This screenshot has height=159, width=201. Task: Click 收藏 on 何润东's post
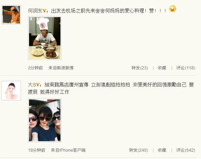(162, 68)
